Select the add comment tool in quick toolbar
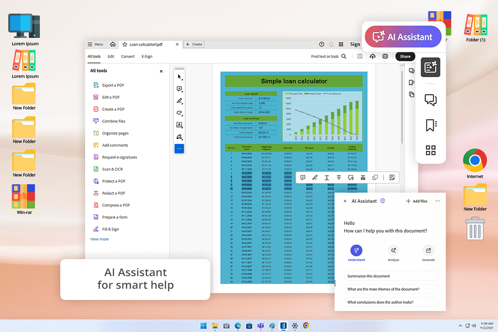The image size is (498, 332). click(179, 89)
